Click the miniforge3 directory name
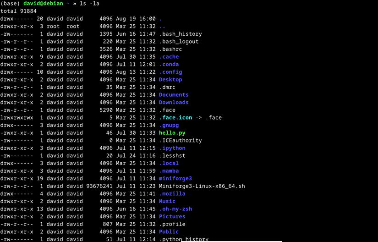 175,179
